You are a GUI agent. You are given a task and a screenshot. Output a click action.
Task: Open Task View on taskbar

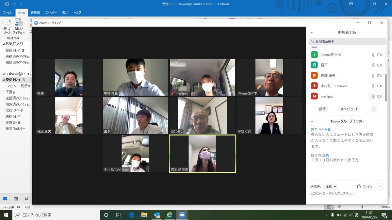tap(118, 215)
